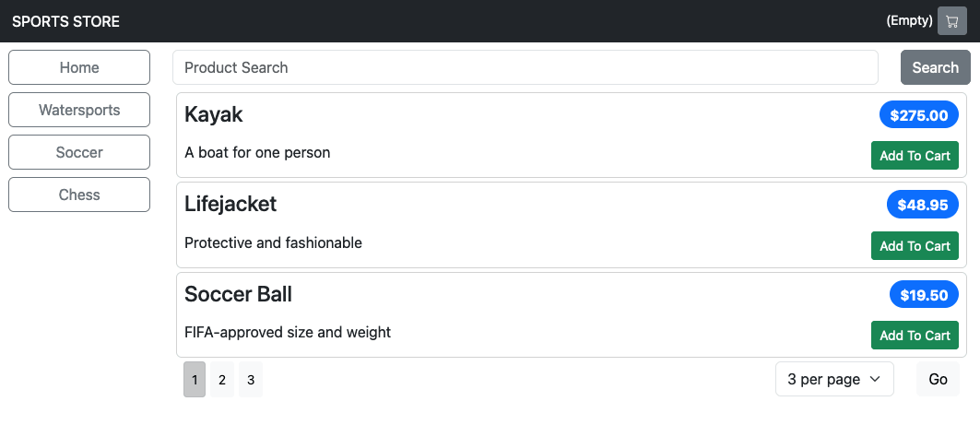
Task: Click the Soccer Ball $19.50 price badge
Action: (x=924, y=294)
